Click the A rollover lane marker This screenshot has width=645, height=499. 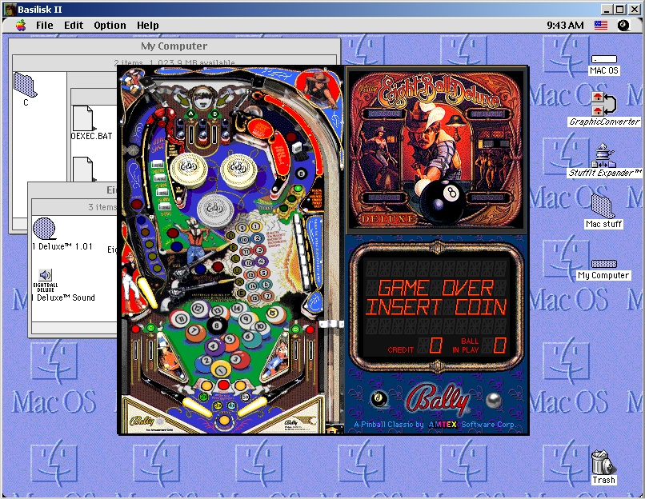pyautogui.click(x=190, y=114)
